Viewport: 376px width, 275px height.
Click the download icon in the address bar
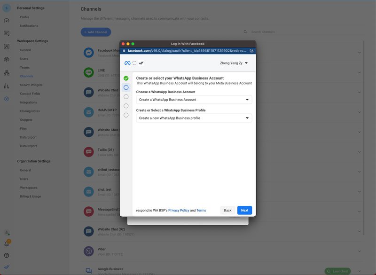tap(251, 51)
